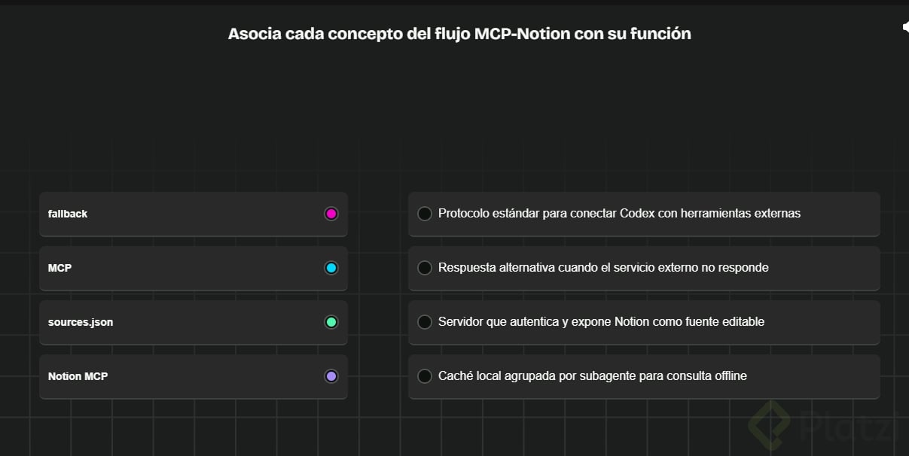Image resolution: width=909 pixels, height=456 pixels.
Task: Select the empty circle for Respuesta alternativa option
Action: click(x=425, y=268)
